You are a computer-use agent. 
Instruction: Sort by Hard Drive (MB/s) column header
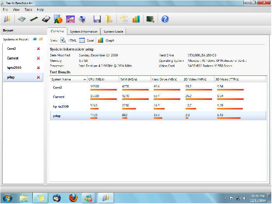(x=167, y=79)
